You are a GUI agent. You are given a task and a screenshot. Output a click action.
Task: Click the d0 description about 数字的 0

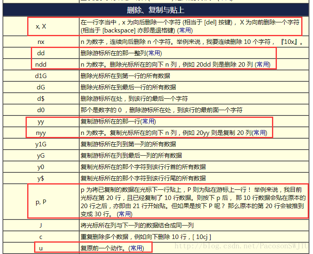(162, 110)
